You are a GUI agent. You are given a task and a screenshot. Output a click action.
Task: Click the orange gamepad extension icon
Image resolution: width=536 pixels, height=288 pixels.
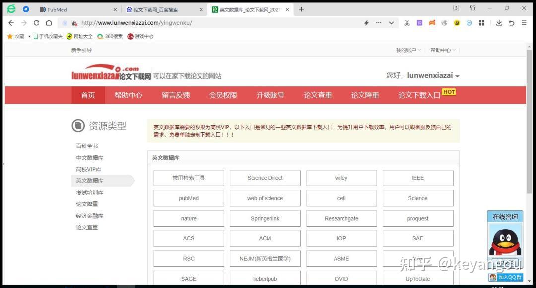pyautogui.click(x=432, y=23)
